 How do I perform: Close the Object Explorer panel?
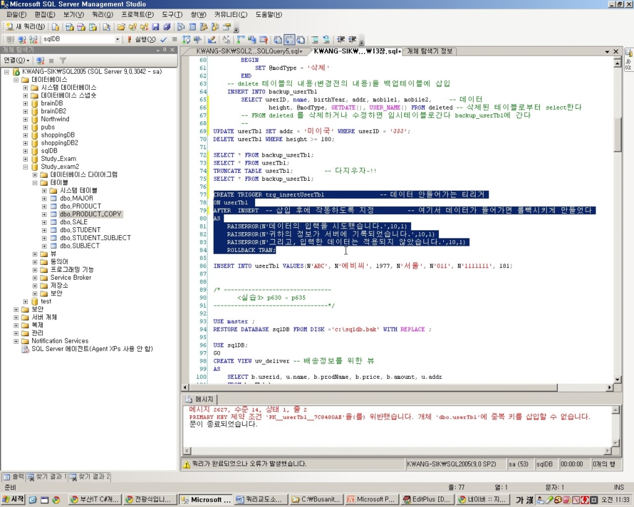click(172, 50)
